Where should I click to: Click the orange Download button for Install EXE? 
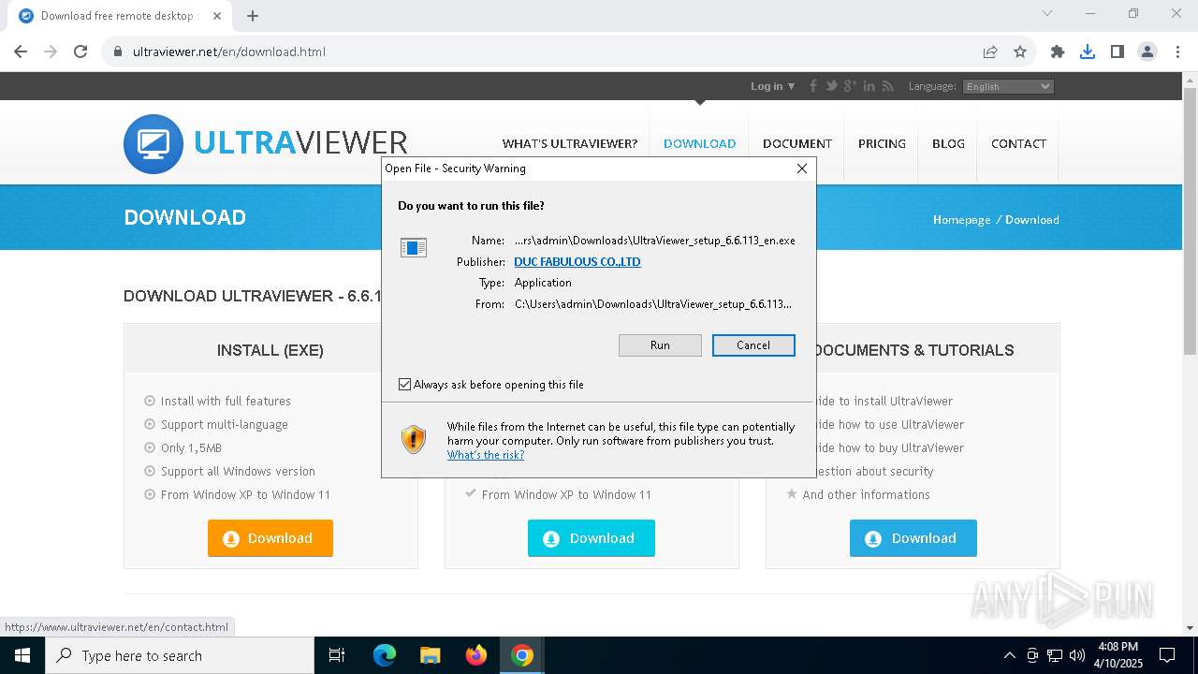(x=270, y=538)
